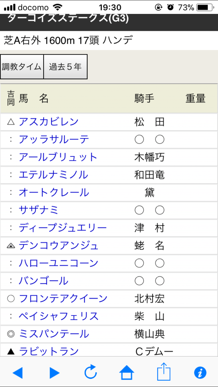Select フロンテアクイーン horse link
The height and width of the screenshot is (387, 218).
pyautogui.click(x=63, y=298)
